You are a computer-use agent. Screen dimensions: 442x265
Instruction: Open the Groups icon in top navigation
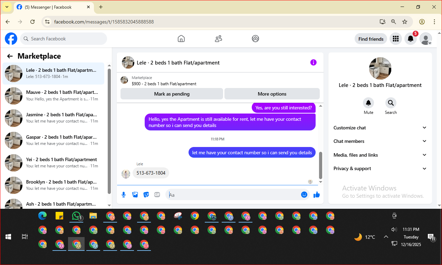click(256, 39)
